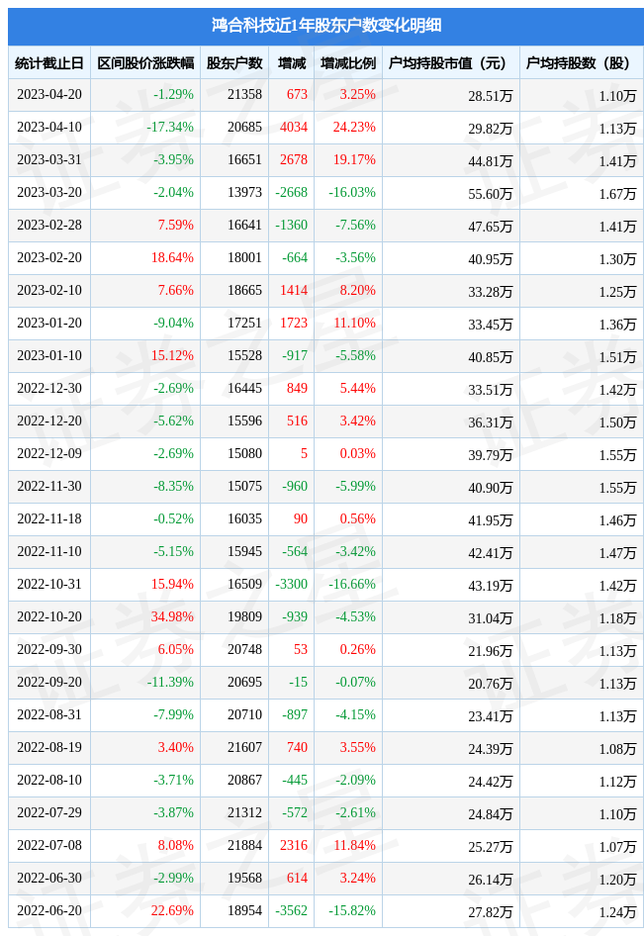Select the 24.23% change ratio cell
The width and height of the screenshot is (644, 936).
(354, 128)
